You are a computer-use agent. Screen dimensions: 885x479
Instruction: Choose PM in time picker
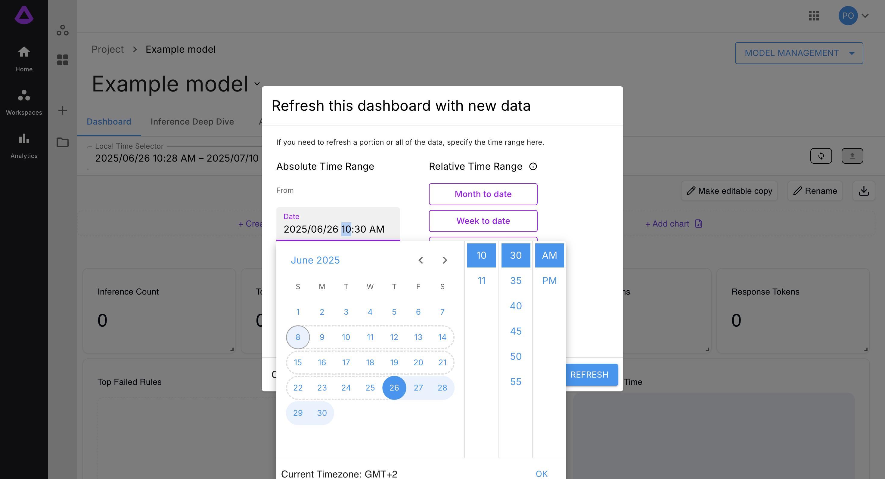pos(549,280)
